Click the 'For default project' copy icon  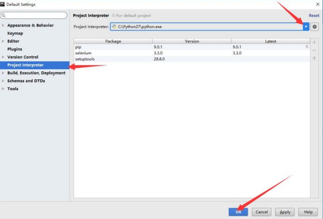tap(114, 15)
